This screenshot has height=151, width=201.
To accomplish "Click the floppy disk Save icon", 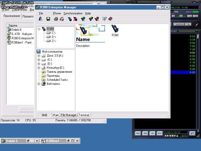I will (x=48, y=19).
